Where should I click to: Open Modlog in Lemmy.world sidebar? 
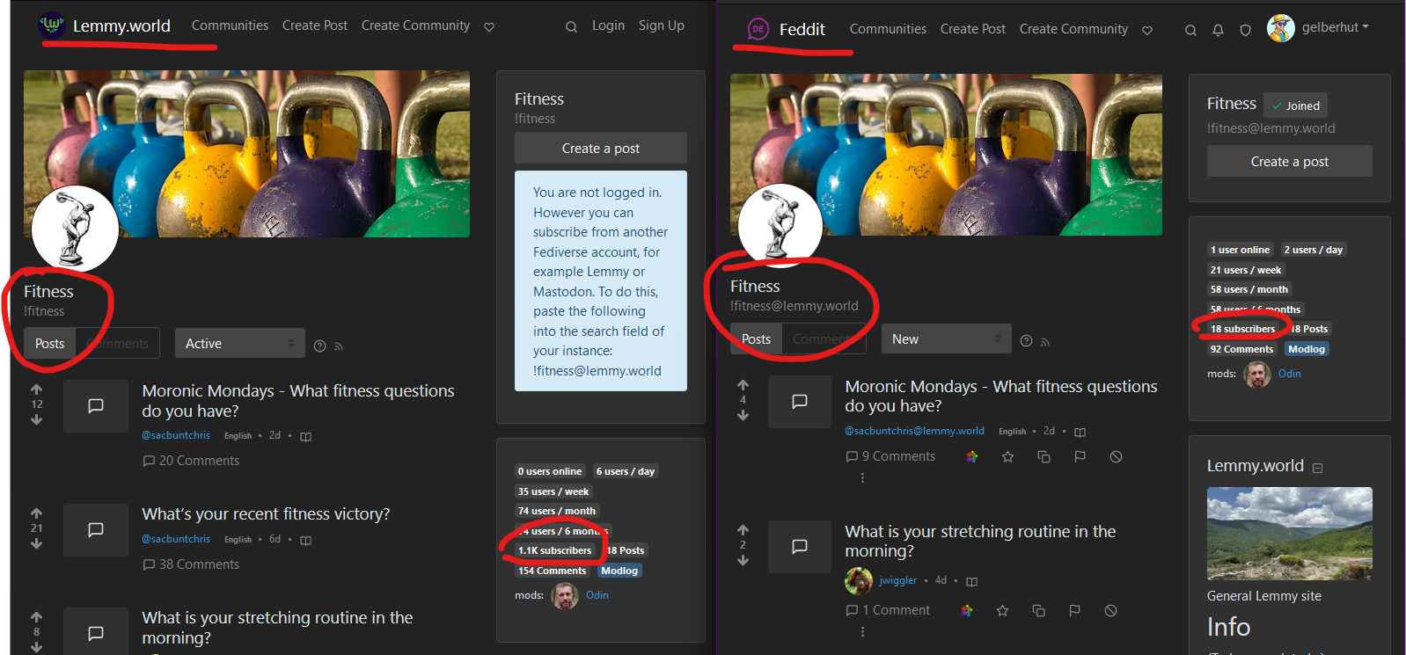pos(619,571)
